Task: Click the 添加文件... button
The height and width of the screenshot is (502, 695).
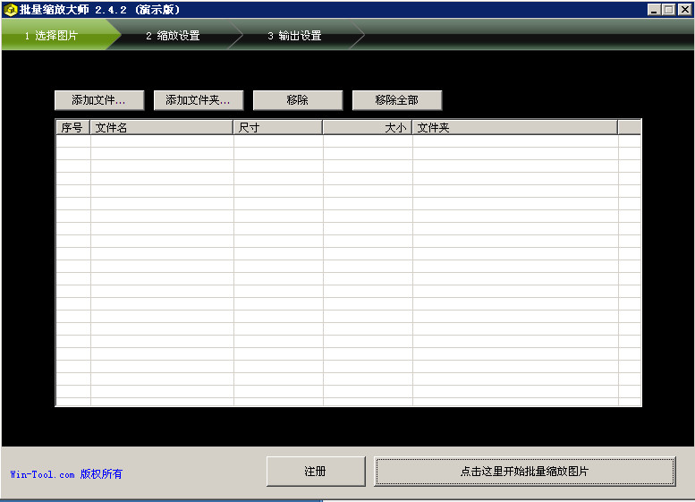Action: [x=99, y=100]
